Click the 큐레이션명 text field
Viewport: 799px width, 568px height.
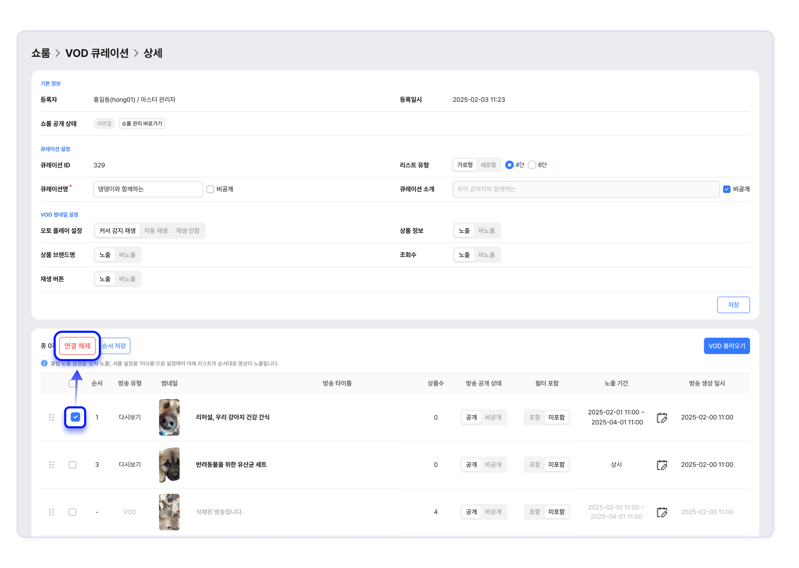click(148, 189)
